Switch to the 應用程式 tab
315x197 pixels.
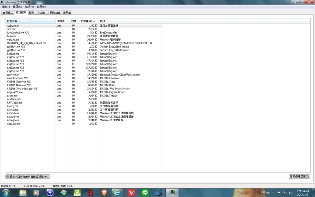pos(8,13)
